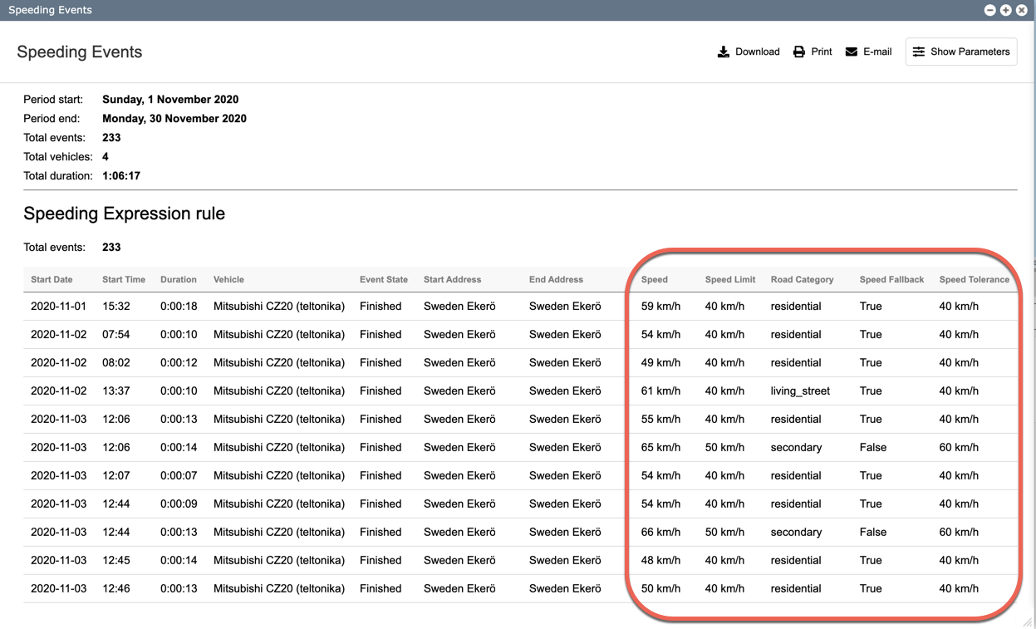The image size is (1036, 629).
Task: Grab the window resize handle corner
Action: [x=1027, y=621]
